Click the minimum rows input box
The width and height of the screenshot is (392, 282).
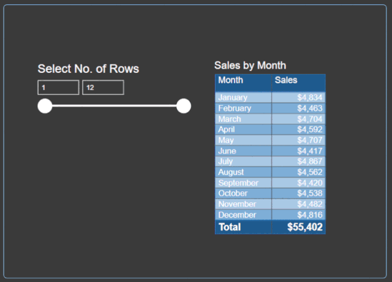pyautogui.click(x=58, y=88)
